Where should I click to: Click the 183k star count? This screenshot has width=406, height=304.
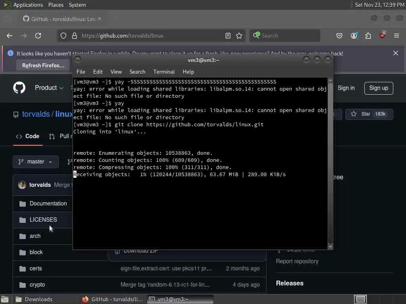tap(380, 114)
